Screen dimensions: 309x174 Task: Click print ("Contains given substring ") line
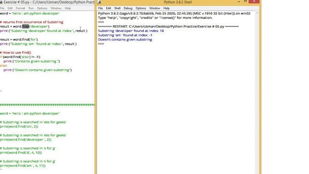[31, 61]
